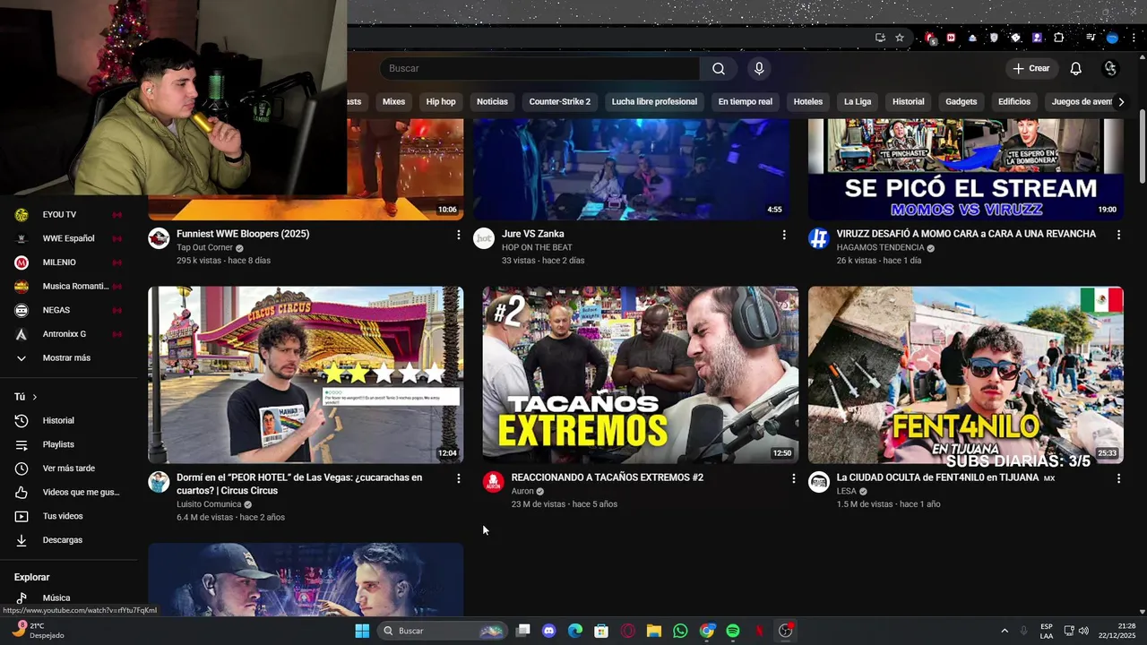Image resolution: width=1147 pixels, height=645 pixels.
Task: Open Ver más tarde in sidebar
Action: pyautogui.click(x=68, y=469)
